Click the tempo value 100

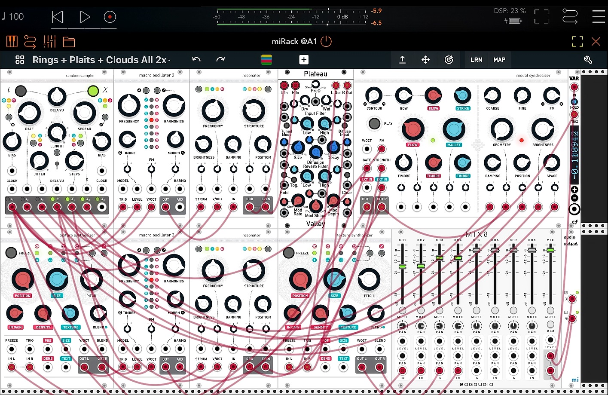point(16,17)
